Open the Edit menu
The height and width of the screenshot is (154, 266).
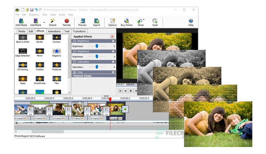[24, 15]
